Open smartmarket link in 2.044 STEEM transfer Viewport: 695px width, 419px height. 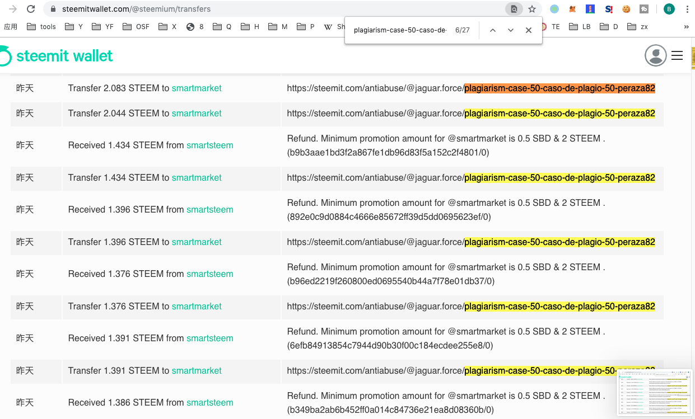(x=197, y=113)
